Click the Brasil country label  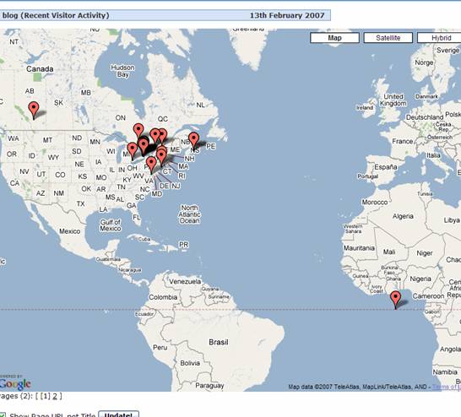coord(219,342)
